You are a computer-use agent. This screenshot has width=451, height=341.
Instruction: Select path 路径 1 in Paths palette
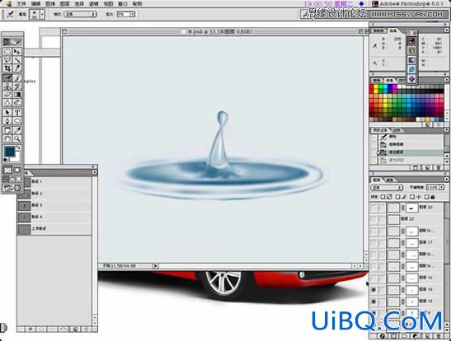point(54,181)
